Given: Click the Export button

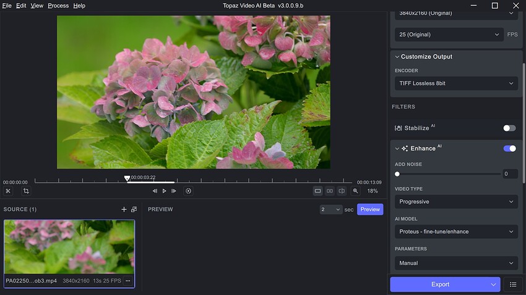Looking at the screenshot, I should click(x=440, y=285).
